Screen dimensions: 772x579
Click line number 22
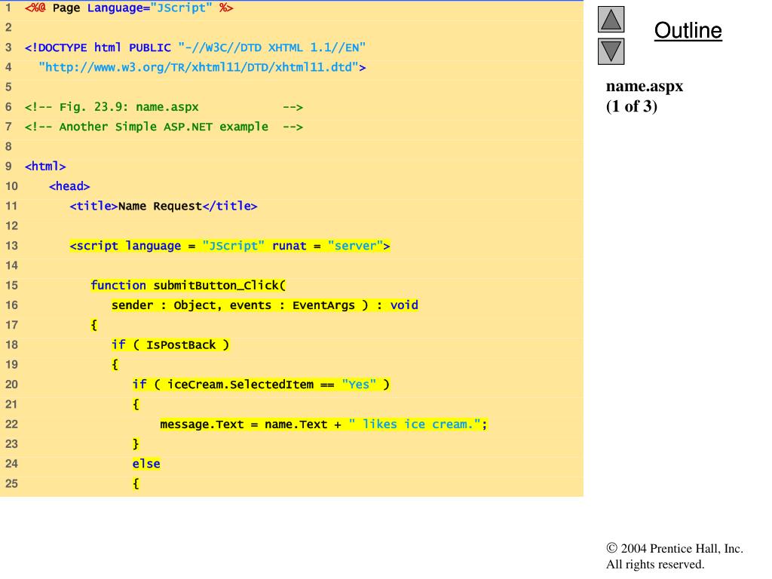coord(11,424)
